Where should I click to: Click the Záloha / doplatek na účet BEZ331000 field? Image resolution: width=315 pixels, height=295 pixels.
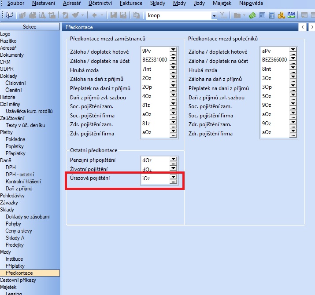(x=154, y=60)
